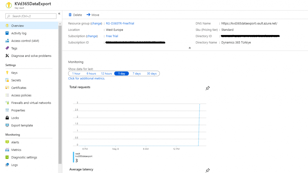Switch time range to 30 days
The height and width of the screenshot is (173, 308).
pyautogui.click(x=152, y=74)
